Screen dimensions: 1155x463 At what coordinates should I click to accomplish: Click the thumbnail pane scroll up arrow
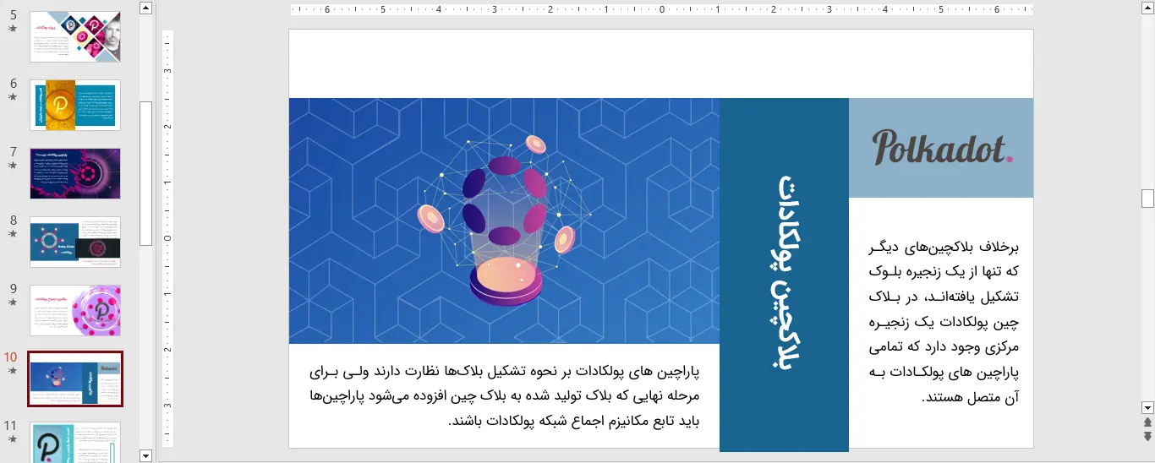[145, 8]
